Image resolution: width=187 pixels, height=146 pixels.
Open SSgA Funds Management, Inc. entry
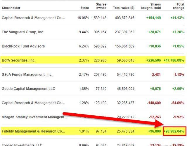[27, 75]
